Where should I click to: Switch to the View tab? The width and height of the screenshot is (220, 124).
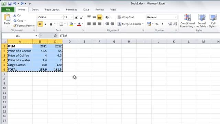pos(113,10)
